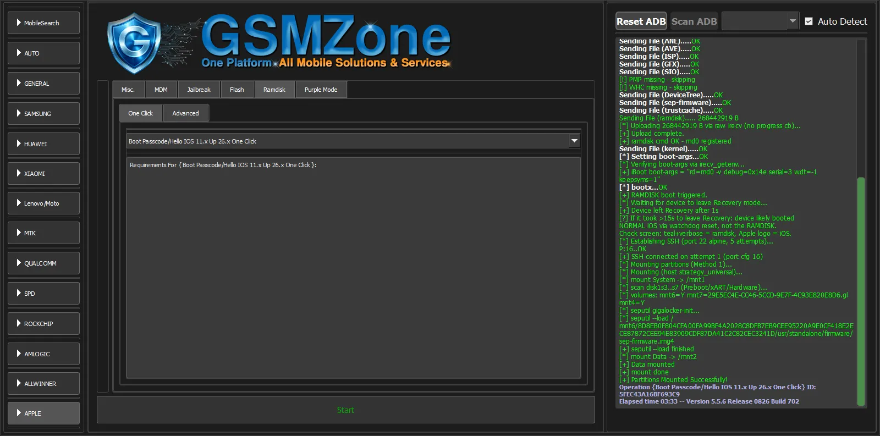Click the 'WHC missing - skipping' log line
The image size is (880, 436).
(658, 87)
